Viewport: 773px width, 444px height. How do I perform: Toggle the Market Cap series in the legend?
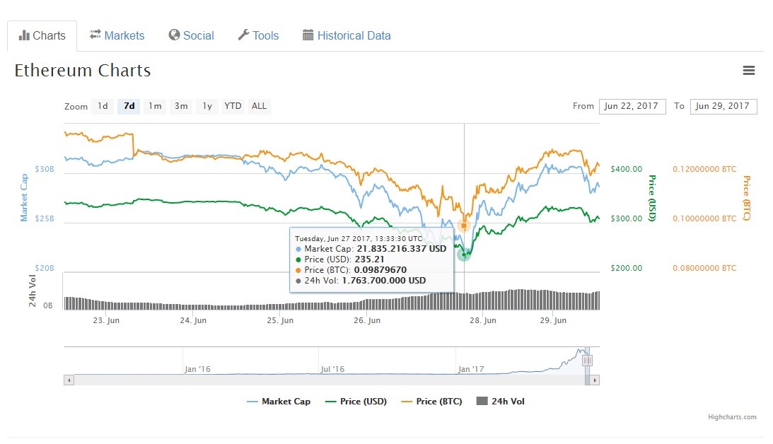(286, 401)
